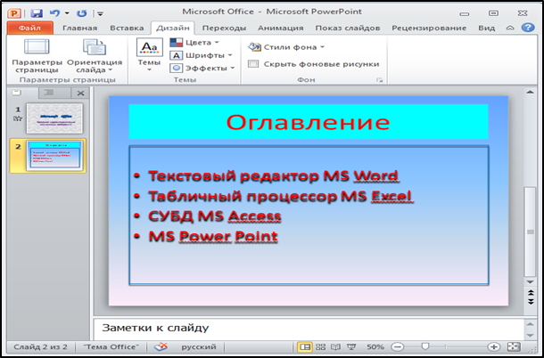
Task: Select slide 2 thumbnail
Action: coord(54,156)
